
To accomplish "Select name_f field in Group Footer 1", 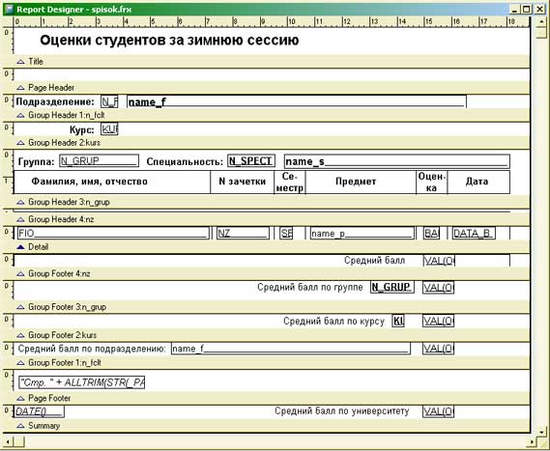I will [x=291, y=349].
